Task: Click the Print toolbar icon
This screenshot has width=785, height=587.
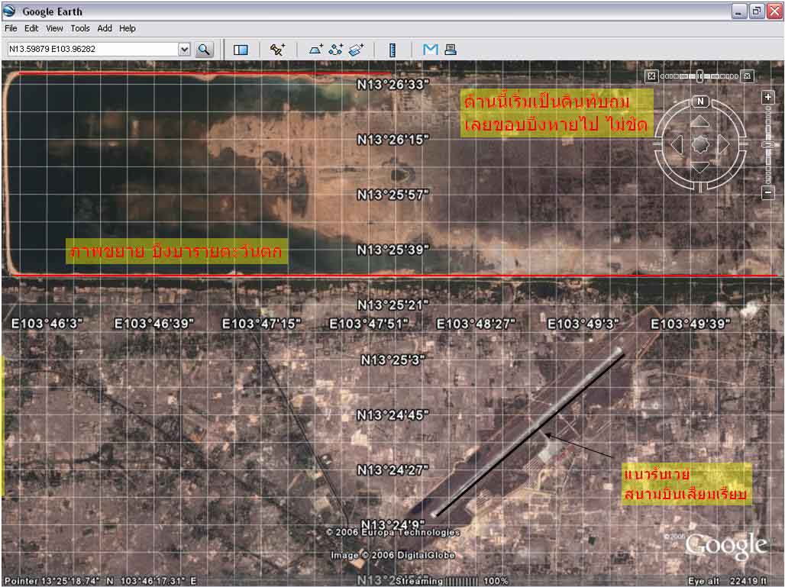Action: [x=451, y=49]
